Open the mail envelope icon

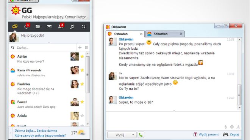[x=49, y=27]
